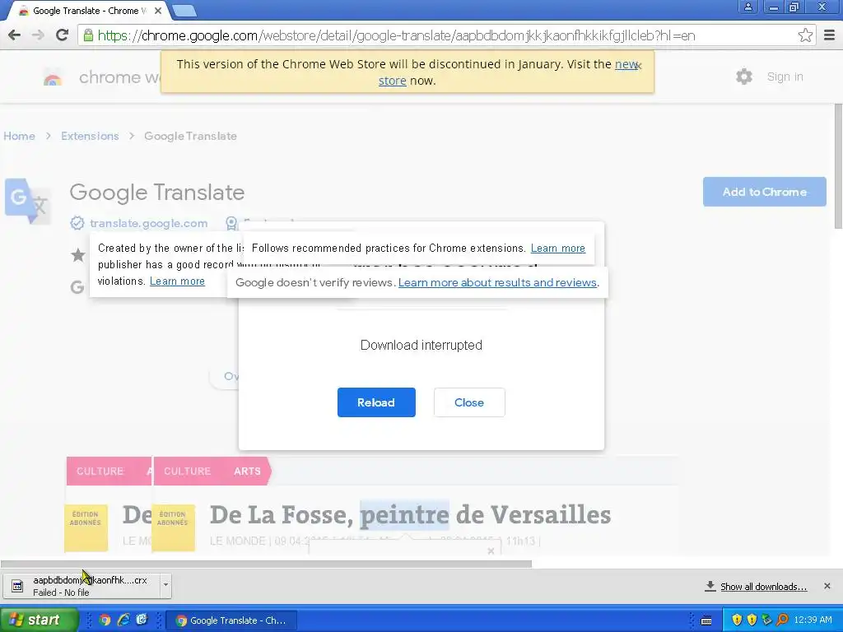
Task: Click second yellow security shield tray icon
Action: coord(752,620)
